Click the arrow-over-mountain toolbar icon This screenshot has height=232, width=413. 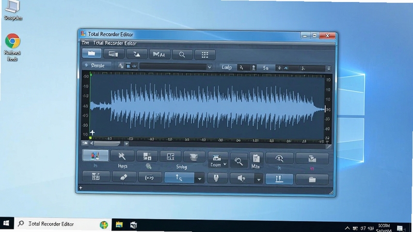pyautogui.click(x=137, y=54)
